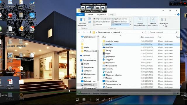Switch to the Поделиться ribbon tab
187x105 pixels.
[x=102, y=15]
